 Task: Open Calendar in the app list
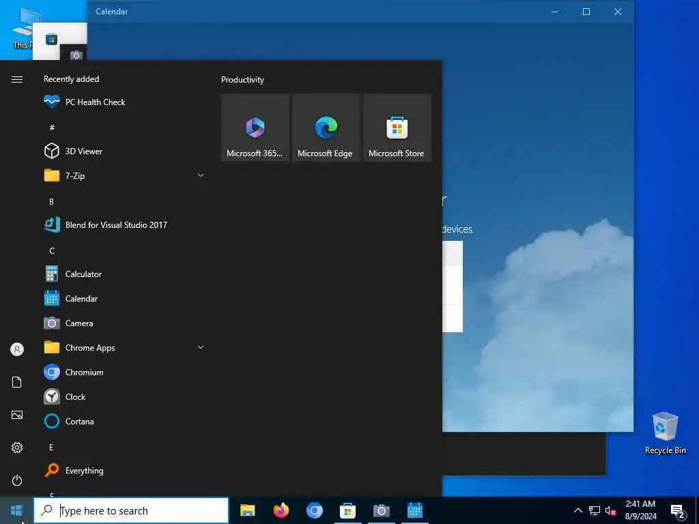pyautogui.click(x=124, y=299)
